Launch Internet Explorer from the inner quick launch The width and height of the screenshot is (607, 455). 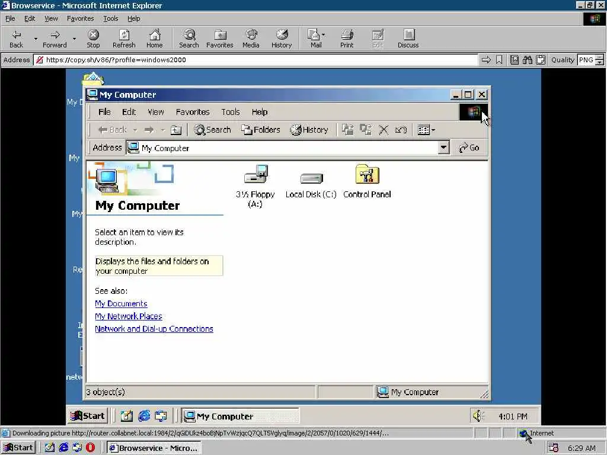tap(144, 416)
